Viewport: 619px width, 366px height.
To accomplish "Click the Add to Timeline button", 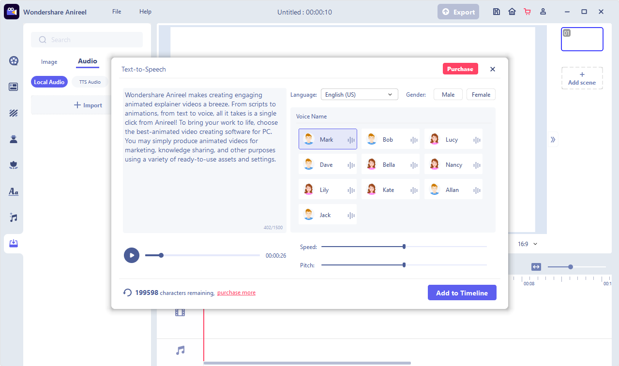I will [462, 293].
